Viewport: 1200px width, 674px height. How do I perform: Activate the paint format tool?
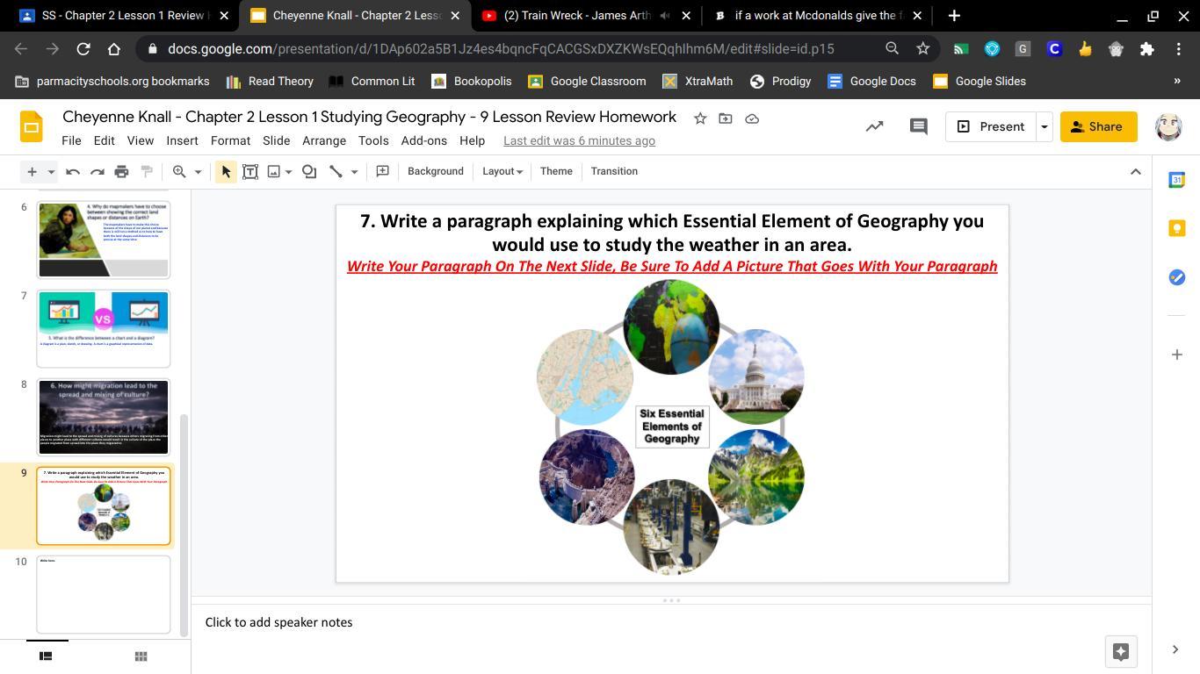147,171
